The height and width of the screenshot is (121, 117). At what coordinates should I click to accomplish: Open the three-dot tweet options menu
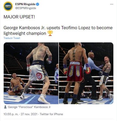112,4
